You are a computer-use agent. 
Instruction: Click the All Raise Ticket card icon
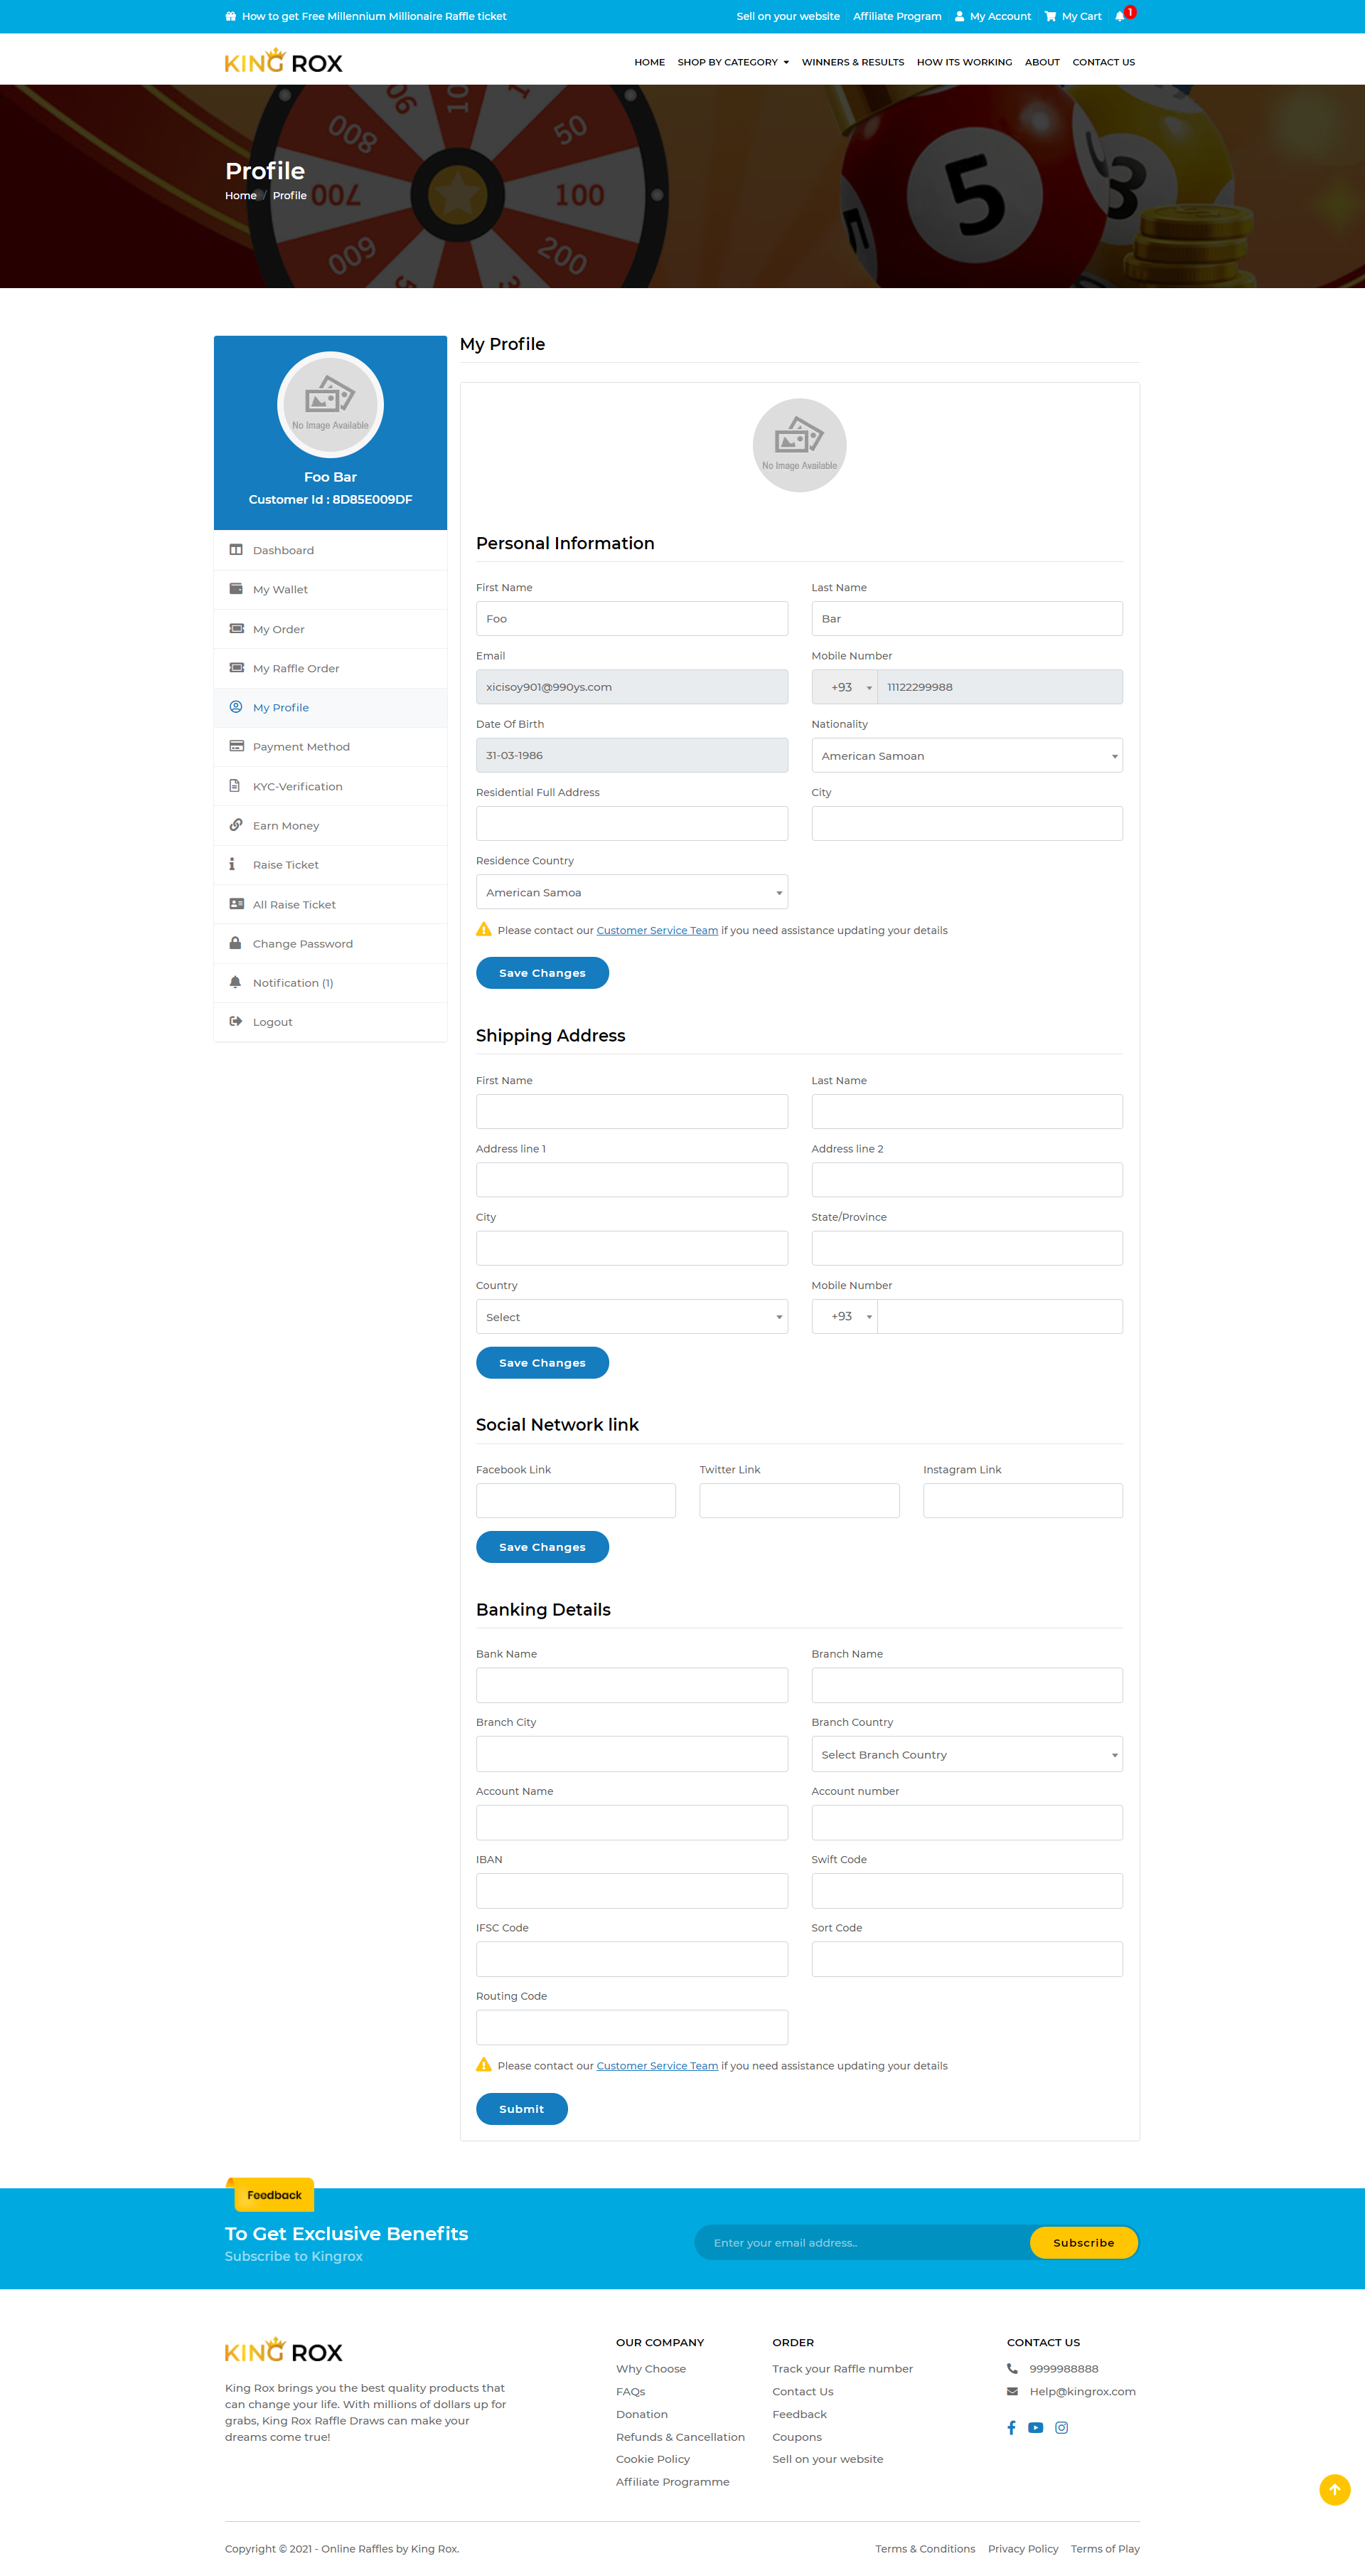pos(236,904)
